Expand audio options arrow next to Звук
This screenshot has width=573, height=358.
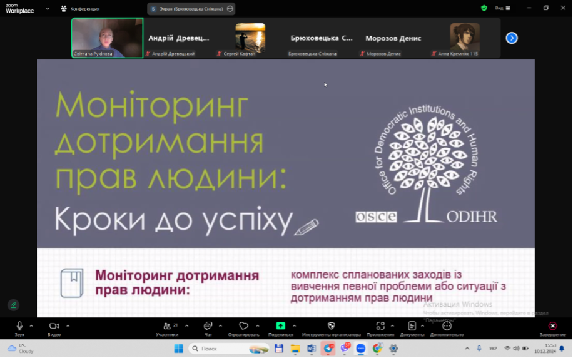(x=31, y=326)
